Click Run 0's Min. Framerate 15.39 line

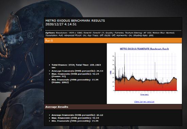tap(75, 81)
